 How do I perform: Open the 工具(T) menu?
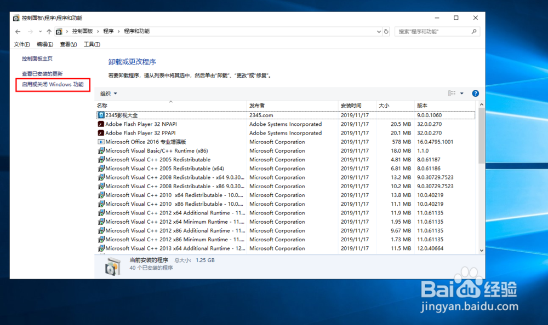[x=92, y=44]
